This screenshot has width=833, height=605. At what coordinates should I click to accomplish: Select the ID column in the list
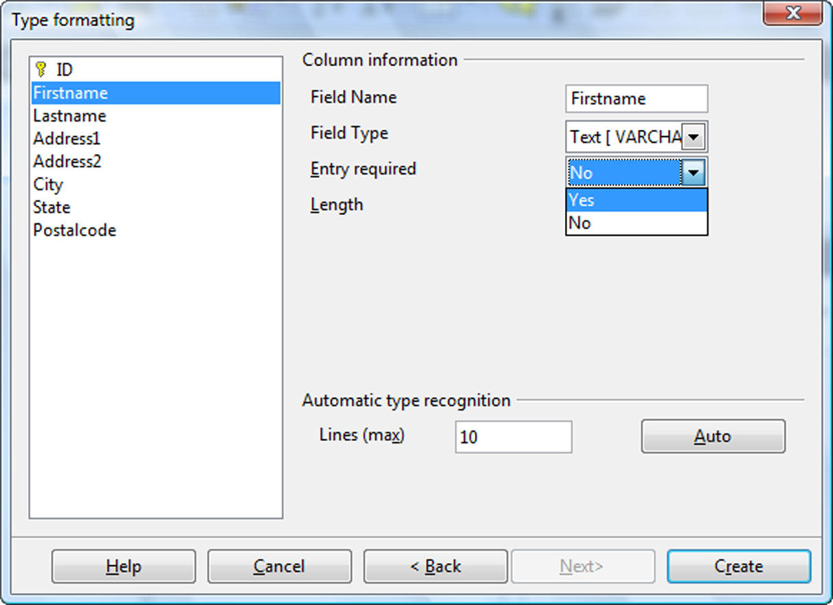click(65, 70)
